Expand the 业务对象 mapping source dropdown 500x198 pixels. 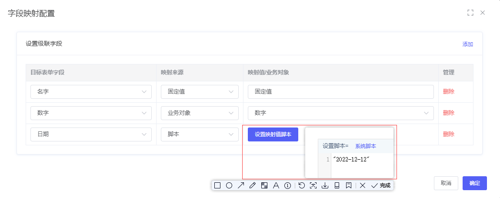200,113
